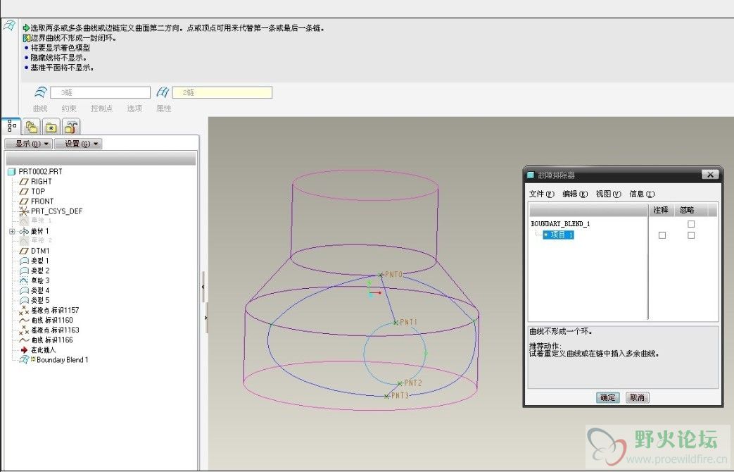The width and height of the screenshot is (734, 472).
Task: Select the 类型 1 feature in tree
Action: 34,261
